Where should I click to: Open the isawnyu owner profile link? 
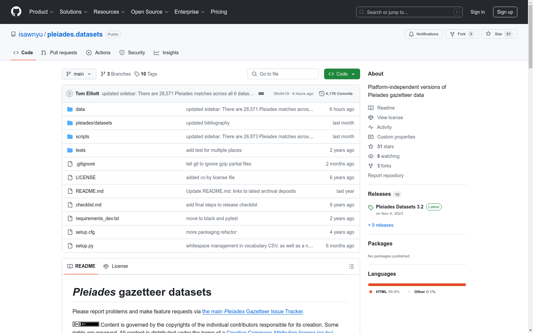tap(31, 34)
